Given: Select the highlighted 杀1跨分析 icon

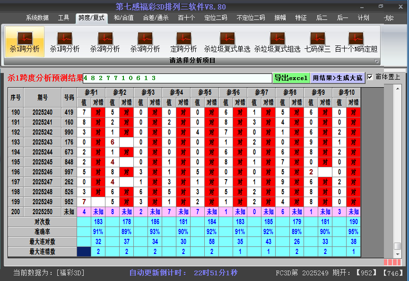Looking at the screenshot, I should (x=25, y=42).
